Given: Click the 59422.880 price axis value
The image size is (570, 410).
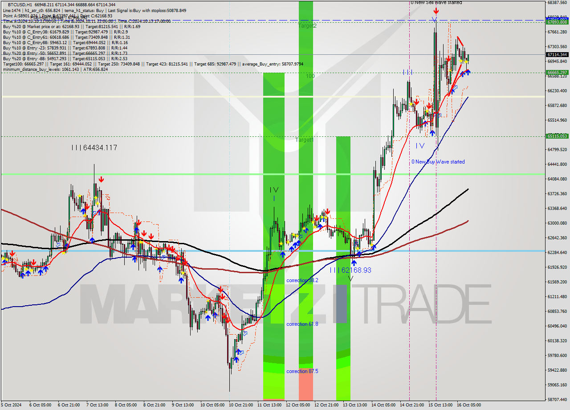Looking at the screenshot, I should 557,370.
